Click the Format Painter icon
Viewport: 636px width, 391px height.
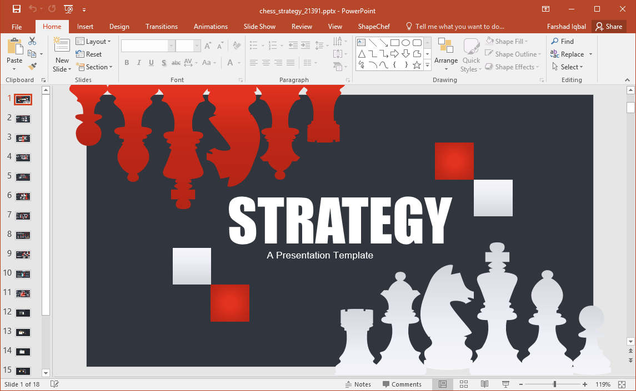(33, 66)
